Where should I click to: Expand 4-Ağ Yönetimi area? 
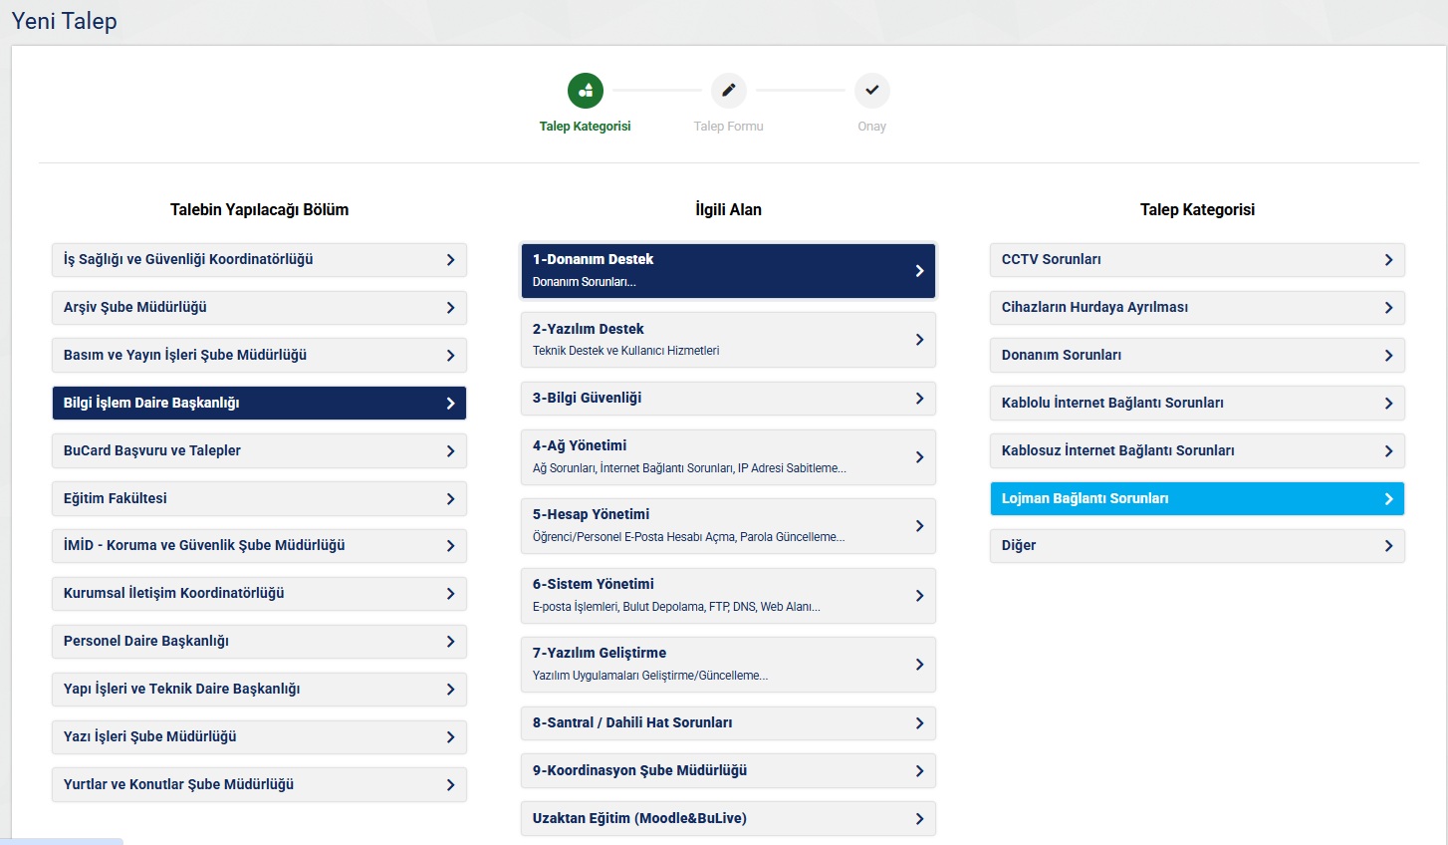click(x=727, y=456)
